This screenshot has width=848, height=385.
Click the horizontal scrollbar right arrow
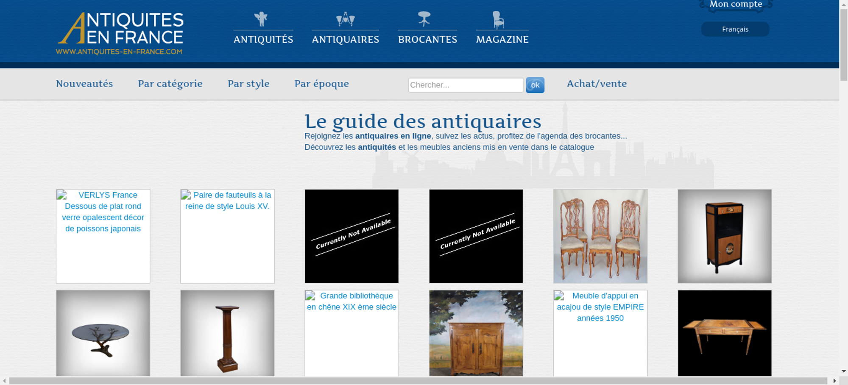834,381
